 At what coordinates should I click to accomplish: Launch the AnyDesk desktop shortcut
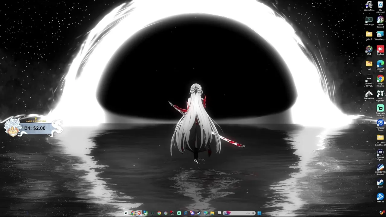click(x=380, y=50)
